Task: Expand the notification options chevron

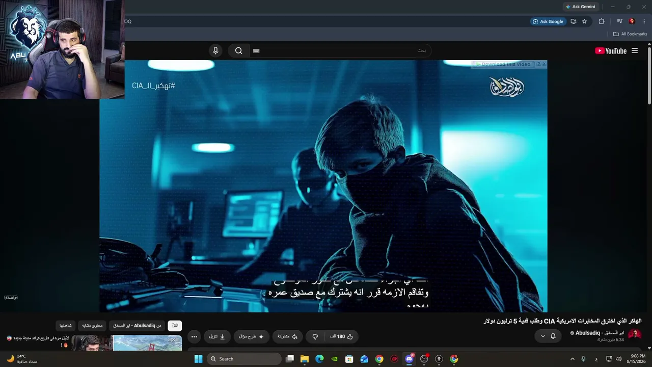Action: coord(542,336)
